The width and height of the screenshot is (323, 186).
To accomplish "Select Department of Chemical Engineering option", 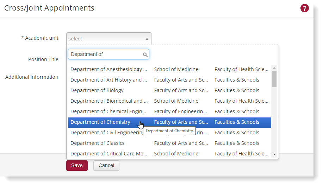I will [108, 111].
